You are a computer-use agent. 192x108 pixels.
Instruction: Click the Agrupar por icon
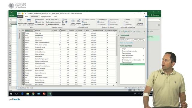(x=20, y=22)
